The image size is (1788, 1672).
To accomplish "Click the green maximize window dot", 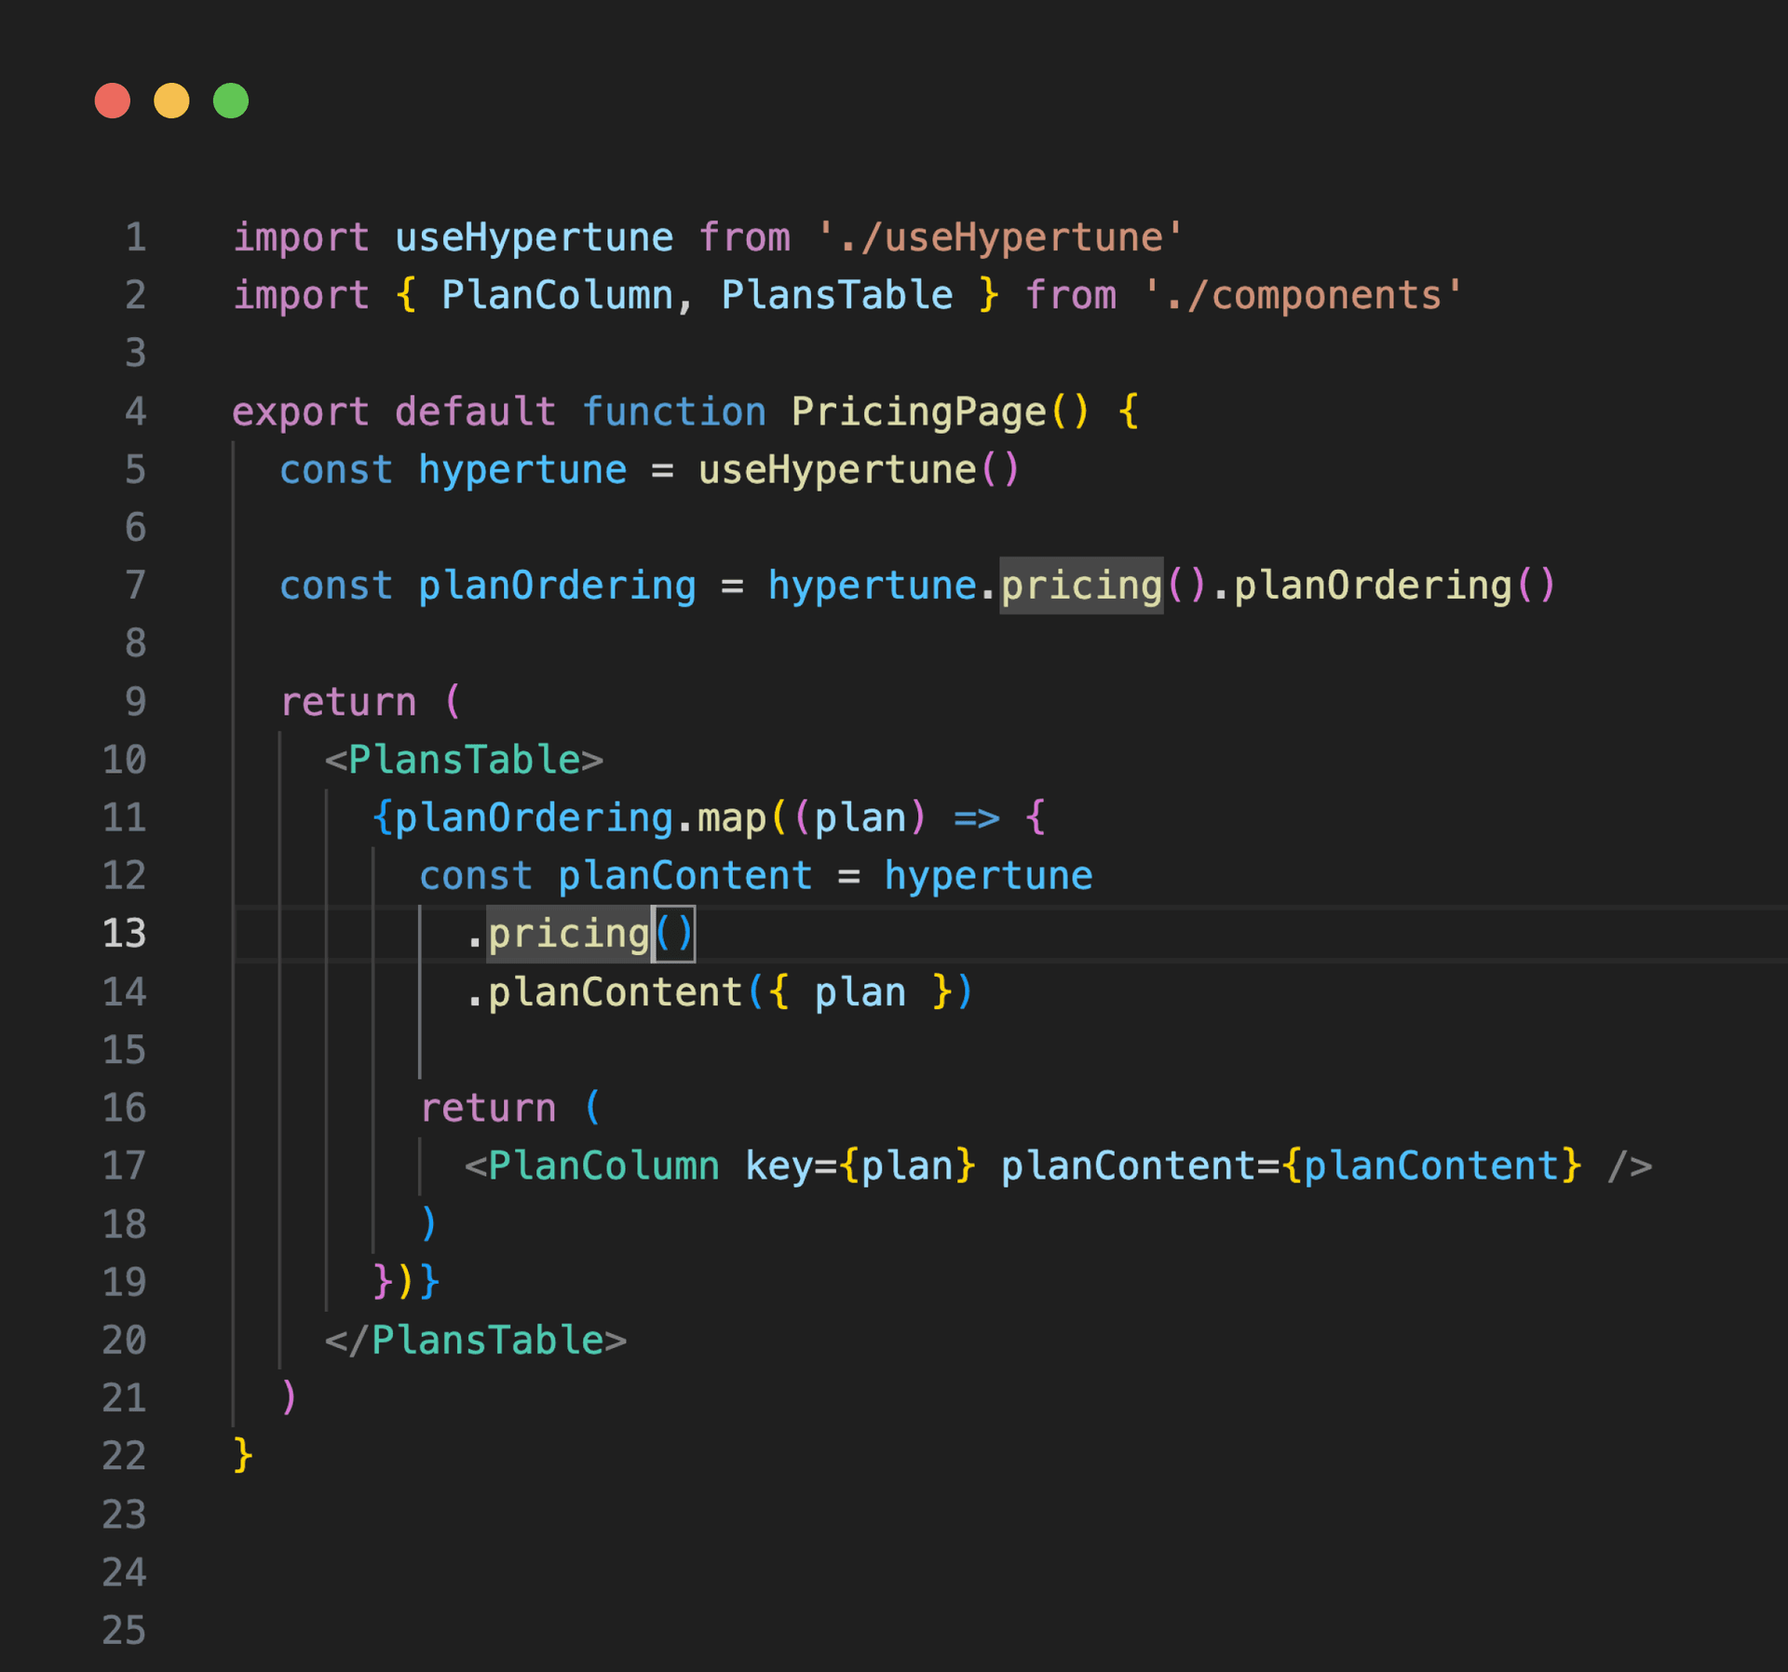I will coord(231,101).
